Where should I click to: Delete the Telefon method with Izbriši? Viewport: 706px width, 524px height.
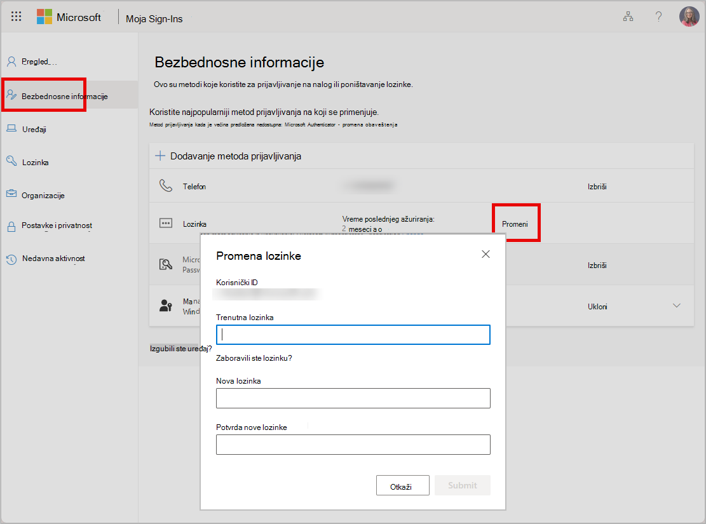coord(597,186)
